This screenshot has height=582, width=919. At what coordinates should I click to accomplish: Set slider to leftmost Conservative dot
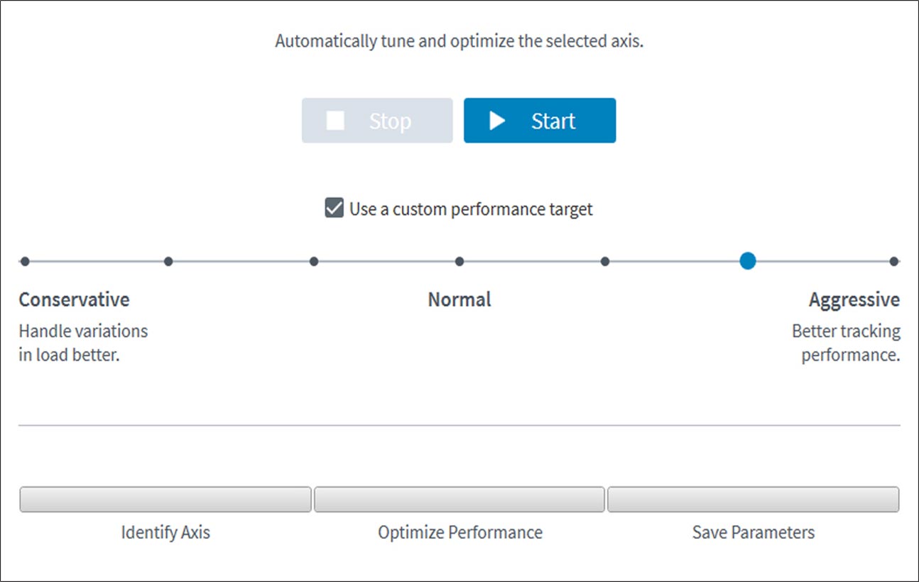pyautogui.click(x=25, y=261)
